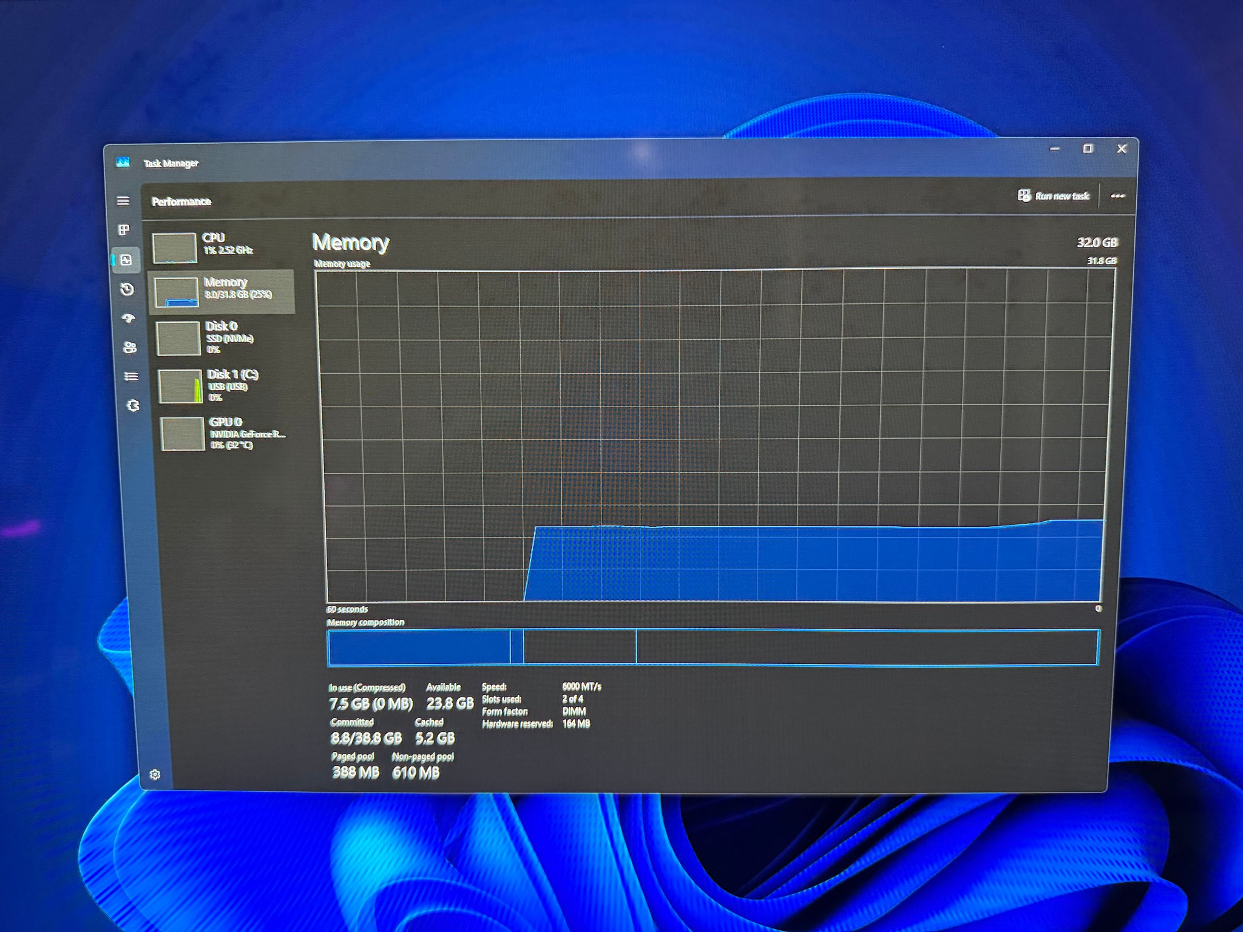Select the Memory performance item

222,292
